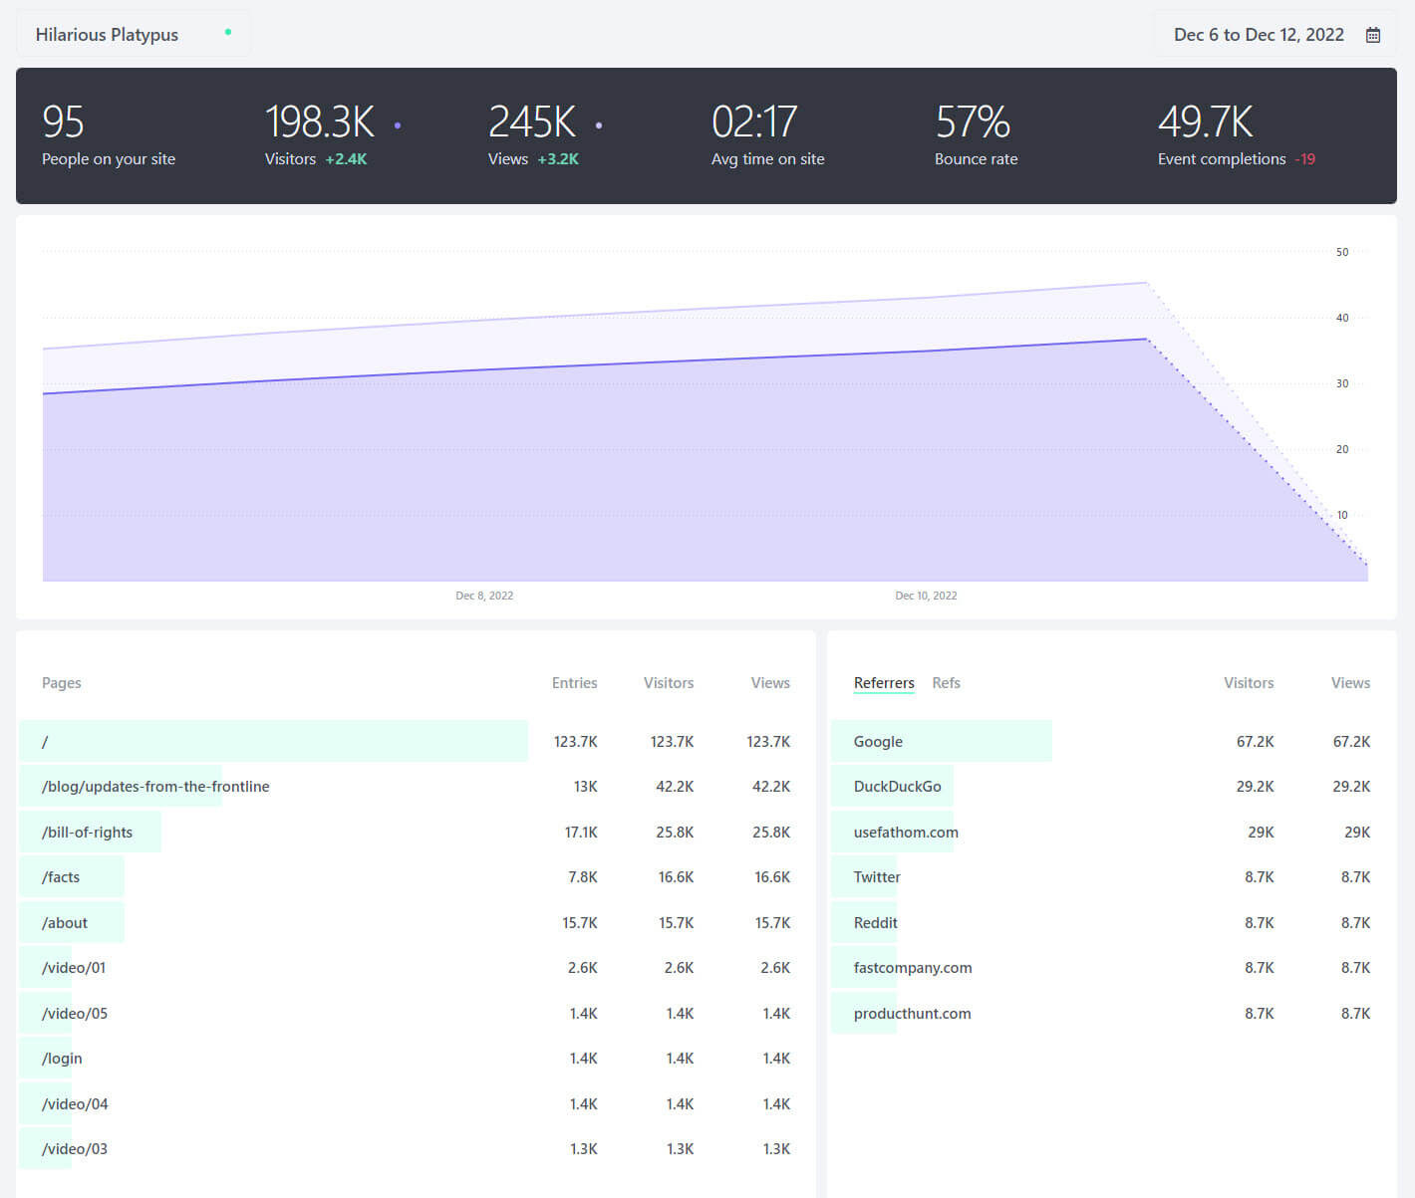
Task: Choose the /video/01 page row
Action: (x=417, y=968)
